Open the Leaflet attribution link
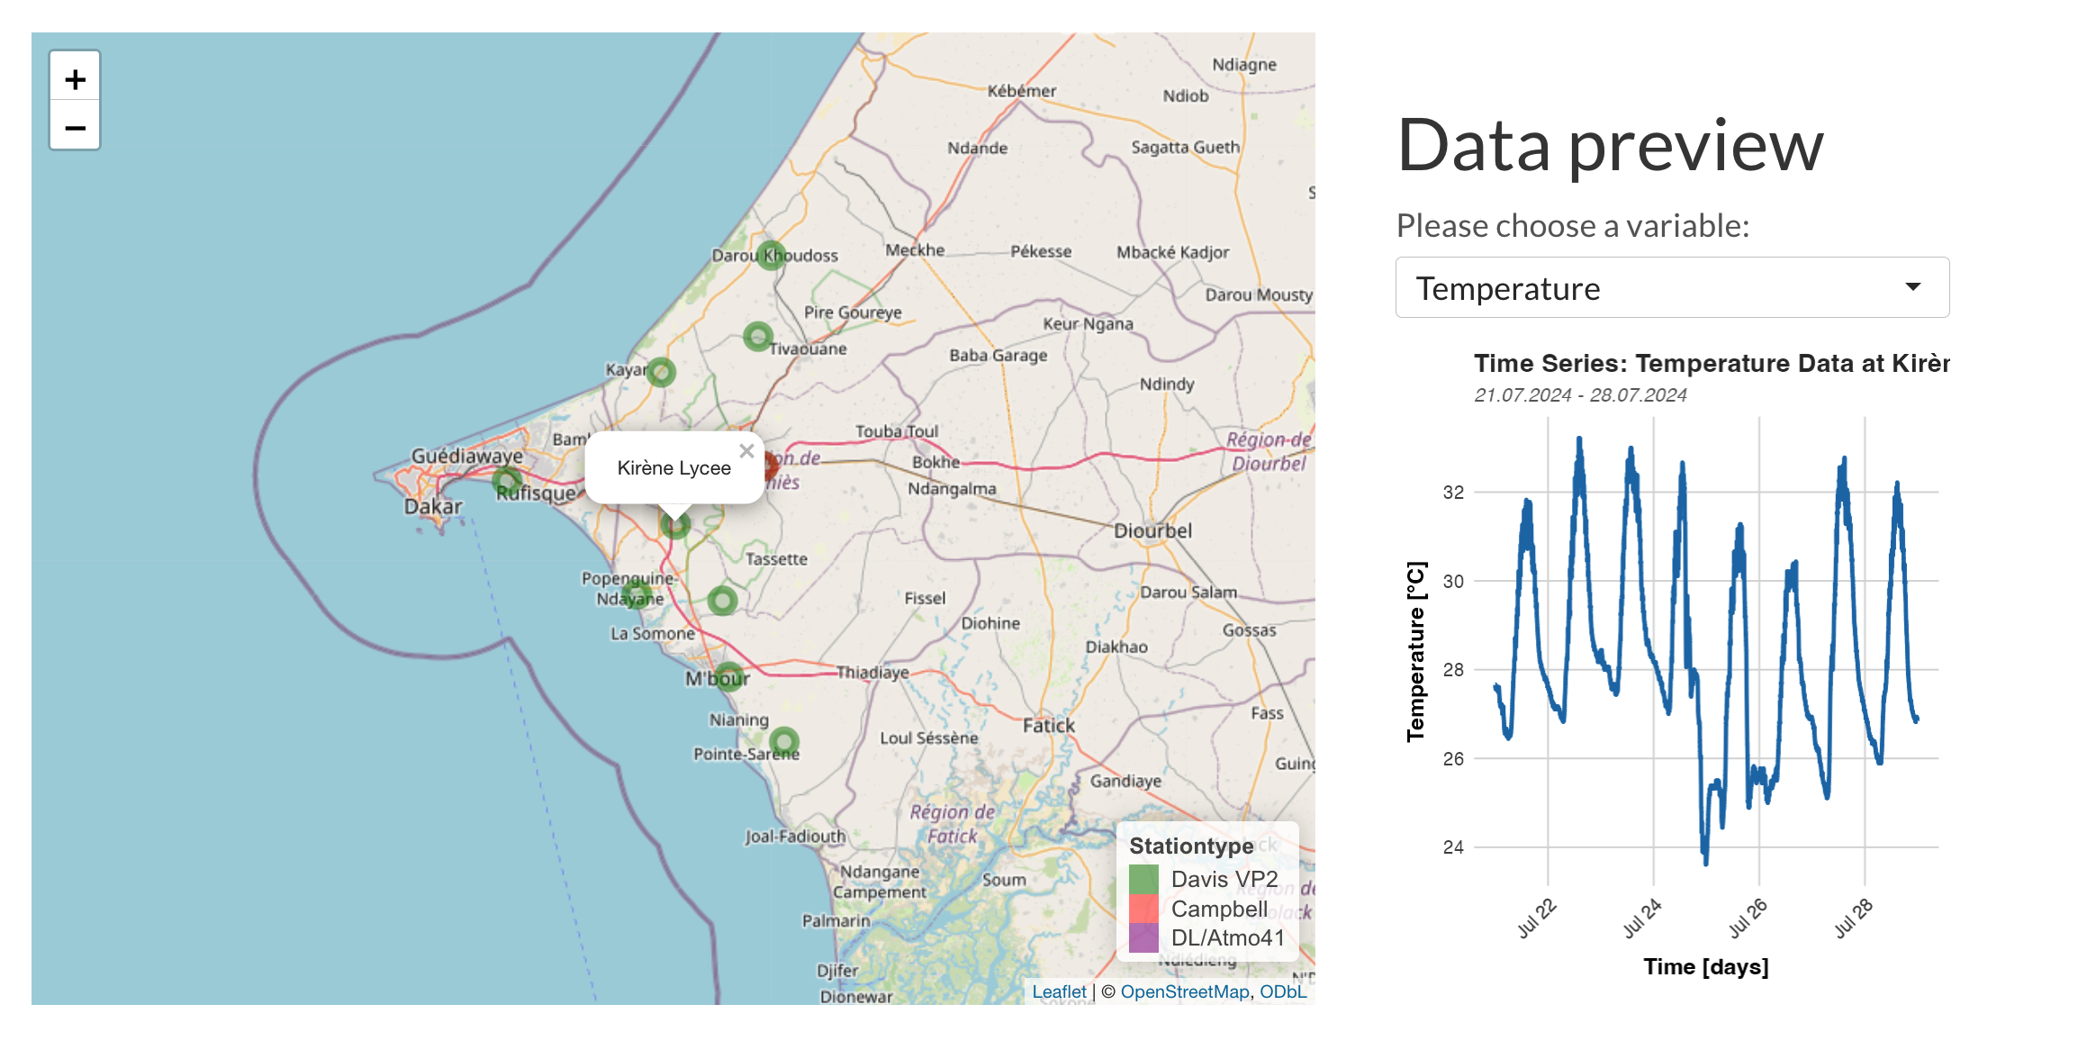The image size is (2087, 1050). pyautogui.click(x=1059, y=991)
